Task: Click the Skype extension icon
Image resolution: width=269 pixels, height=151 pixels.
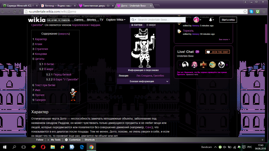Action: (251, 11)
